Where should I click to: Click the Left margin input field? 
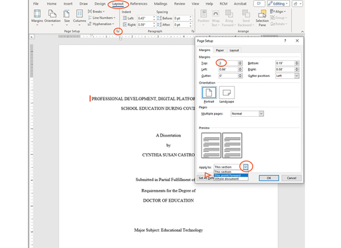pos(228,70)
